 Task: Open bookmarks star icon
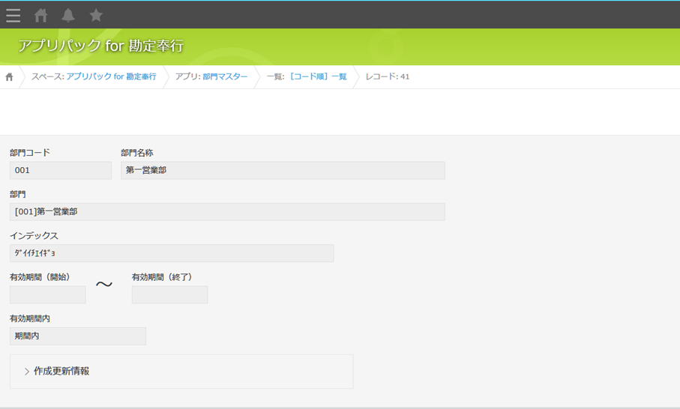[x=96, y=16]
